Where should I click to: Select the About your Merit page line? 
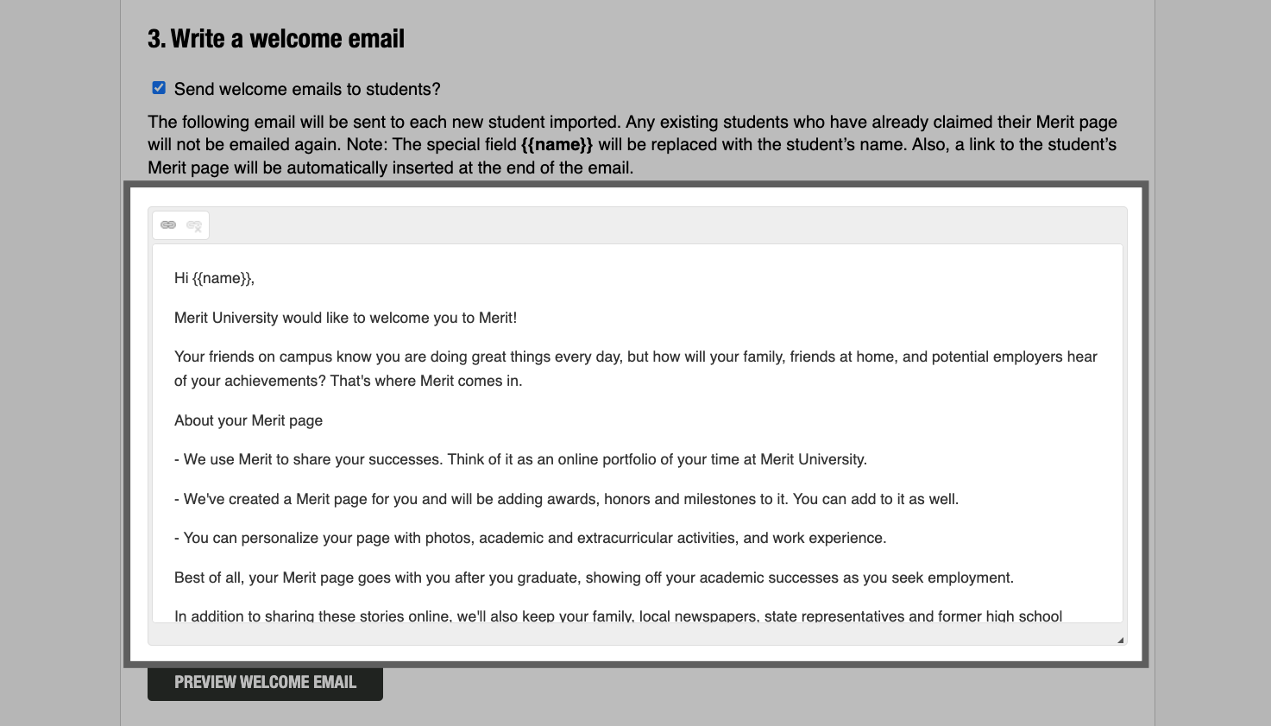point(248,420)
